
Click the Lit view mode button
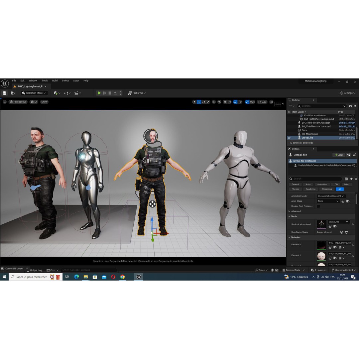34,102
